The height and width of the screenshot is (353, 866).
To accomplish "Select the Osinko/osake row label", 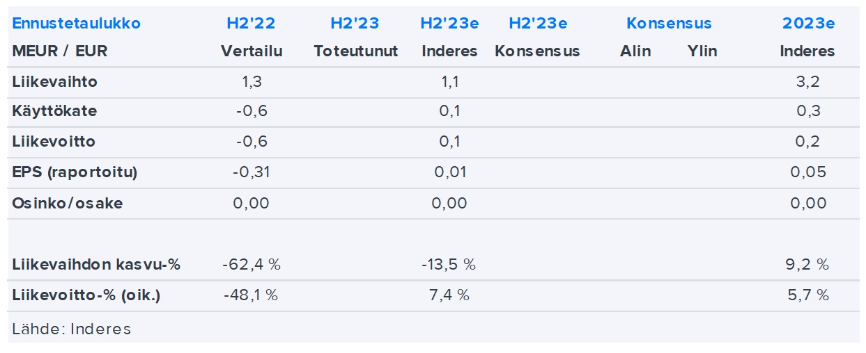I will click(67, 203).
